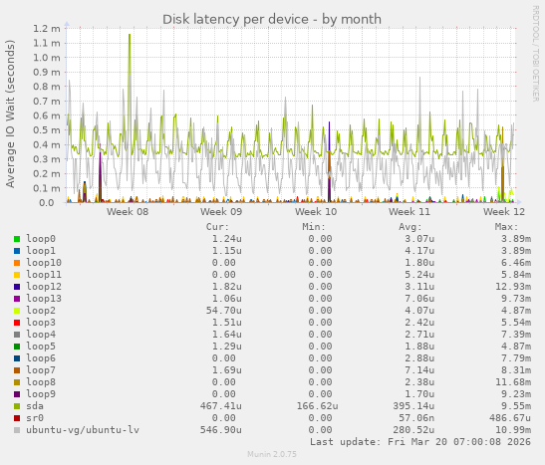Select the loop13 legend label
This screenshot has width=545, height=465.
tap(44, 299)
